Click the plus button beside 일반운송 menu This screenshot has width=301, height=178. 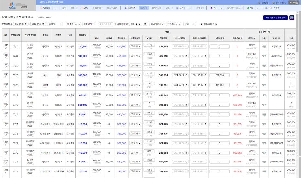[55, 8]
